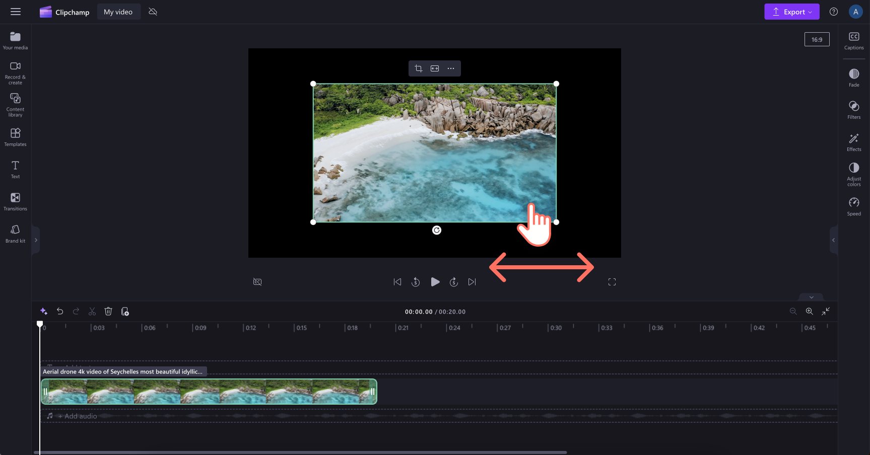870x455 pixels.
Task: Zoom in the timeline
Action: point(810,312)
